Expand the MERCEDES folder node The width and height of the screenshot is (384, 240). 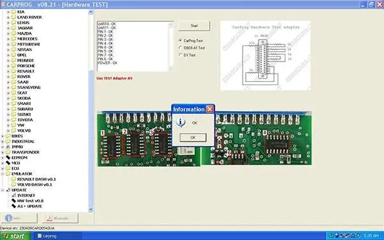[x=8, y=38]
